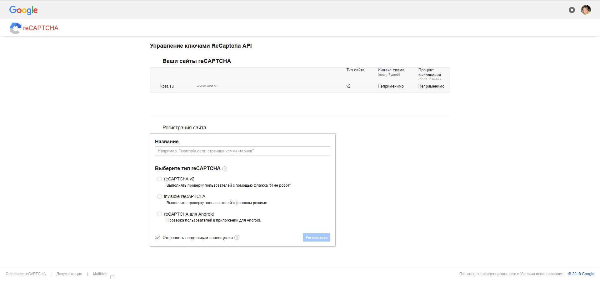Select the reCAPTCHA v2 radio option
The width and height of the screenshot is (600, 287).
click(159, 179)
